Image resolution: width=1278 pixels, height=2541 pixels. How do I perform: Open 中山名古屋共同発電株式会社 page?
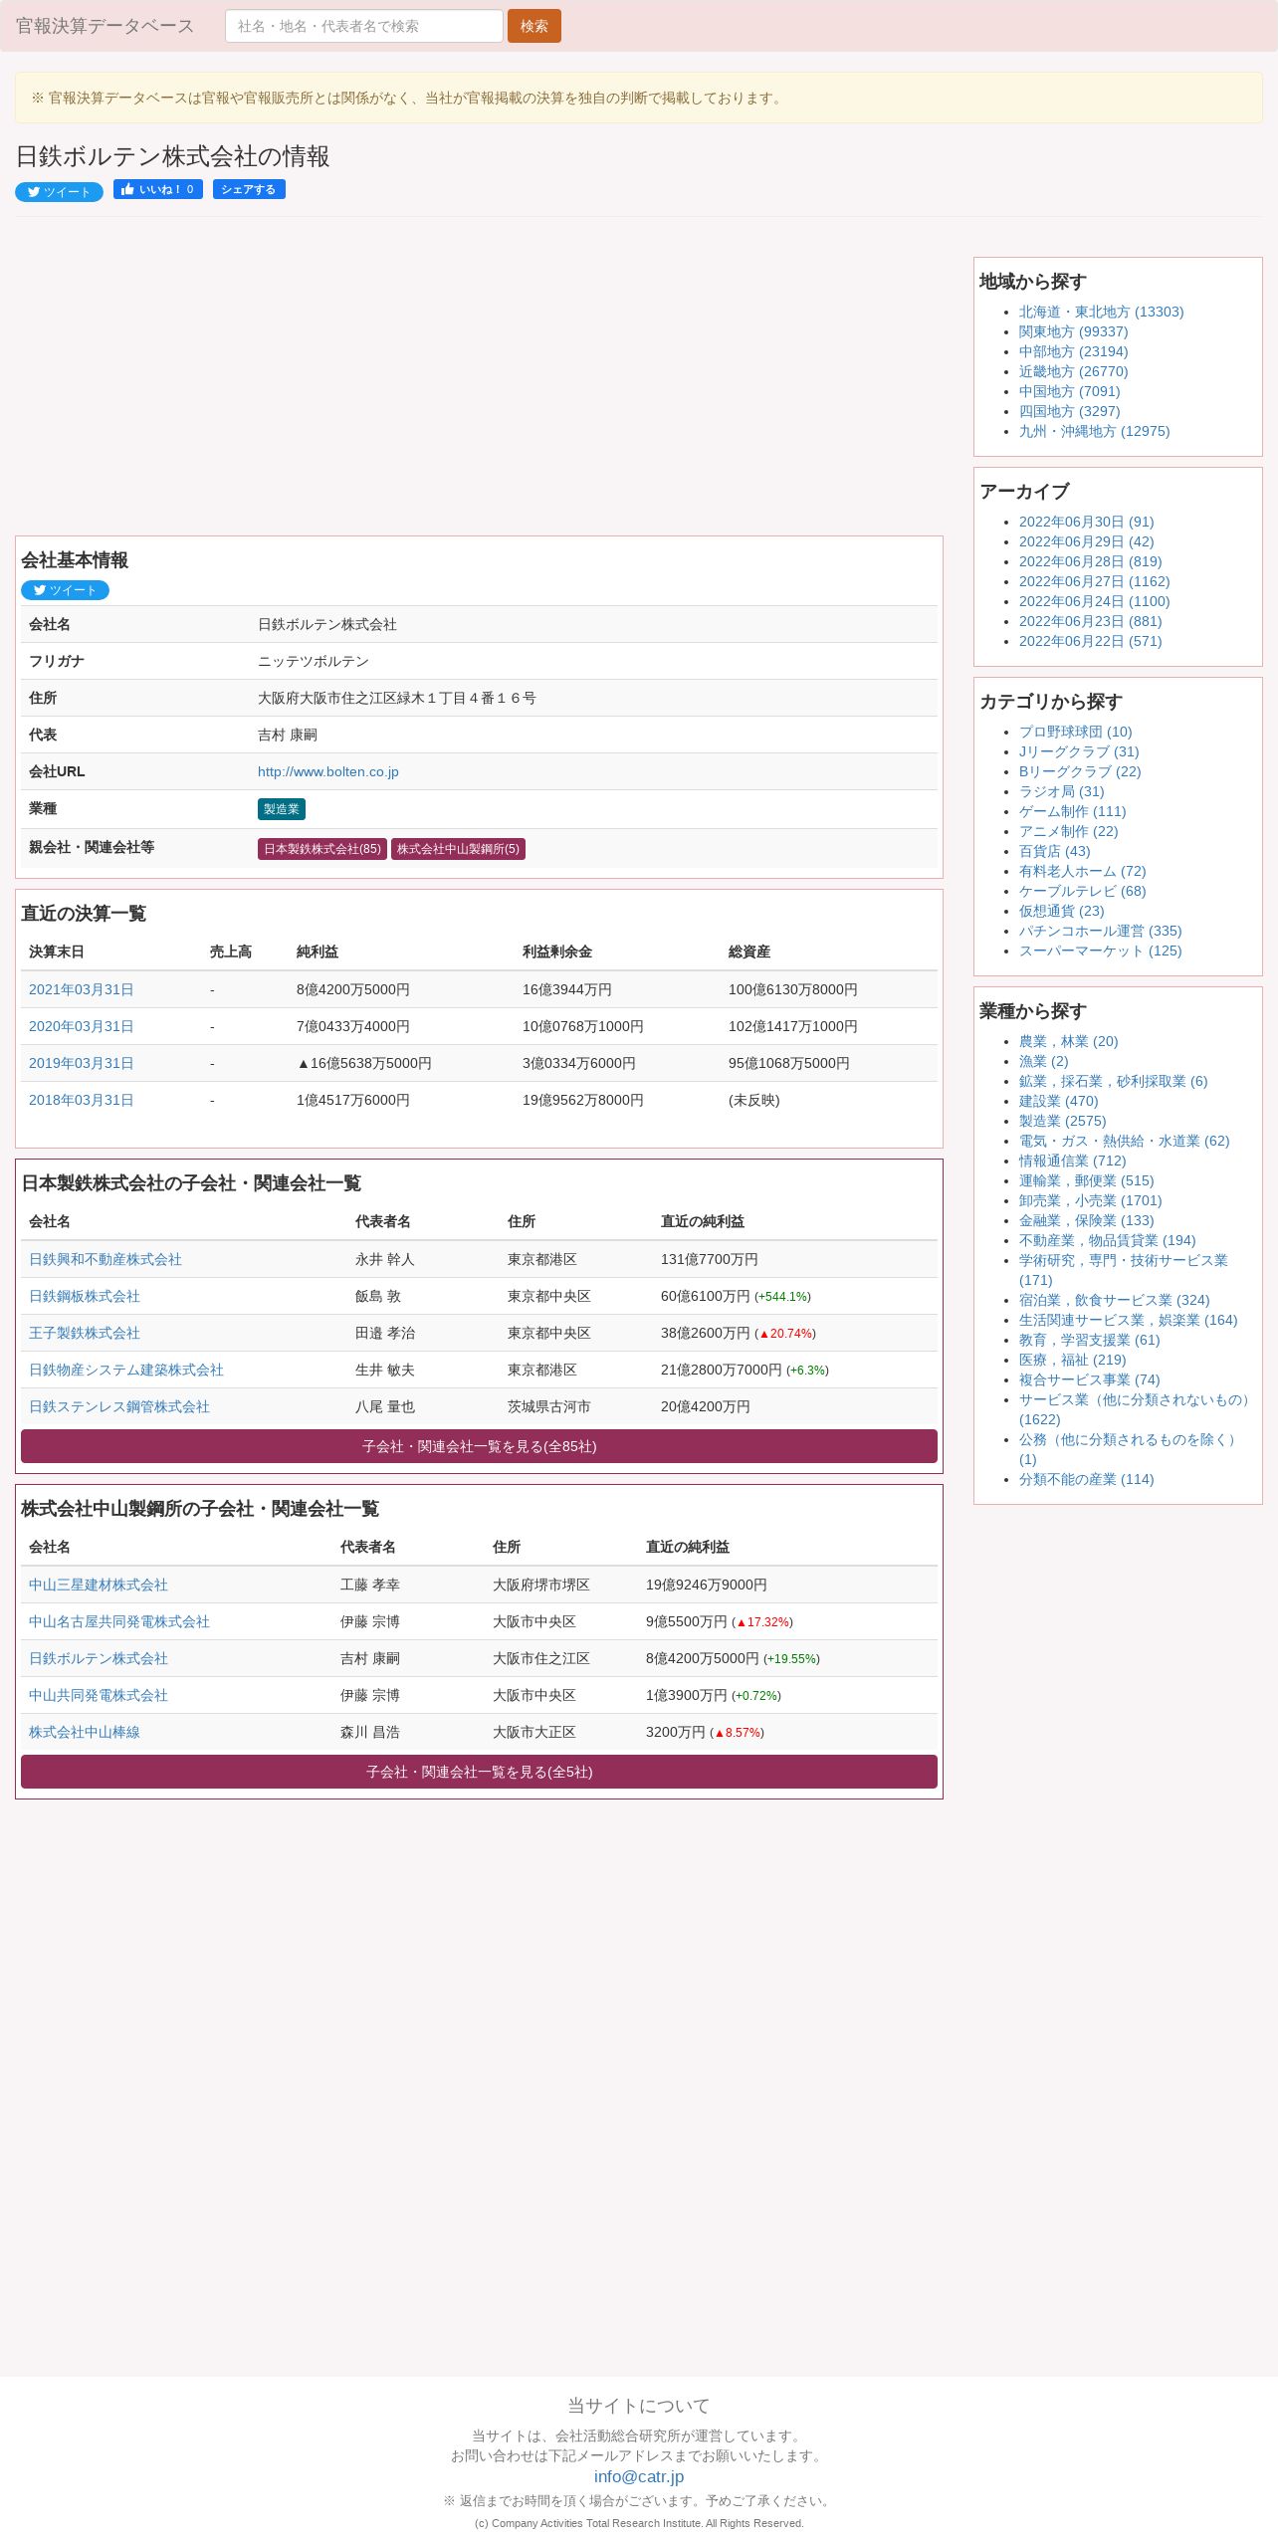pos(119,1621)
